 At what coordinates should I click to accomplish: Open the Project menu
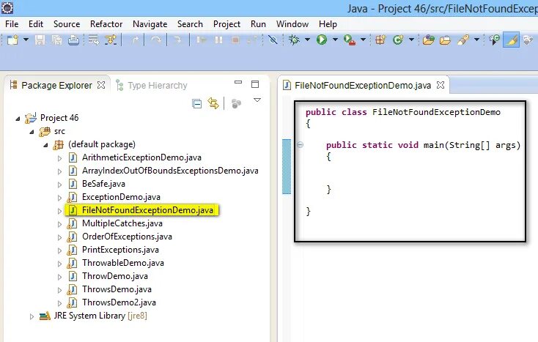226,24
